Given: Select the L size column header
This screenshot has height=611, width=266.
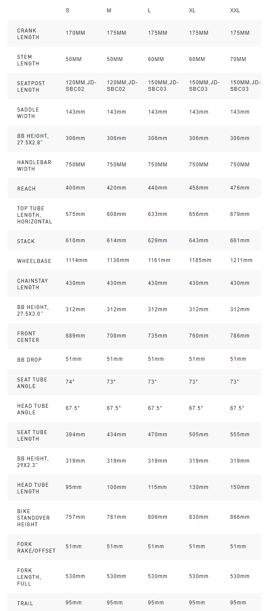Looking at the screenshot, I should click(150, 10).
